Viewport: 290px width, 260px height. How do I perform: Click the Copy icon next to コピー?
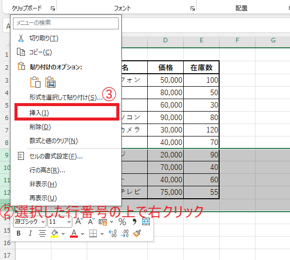point(21,52)
